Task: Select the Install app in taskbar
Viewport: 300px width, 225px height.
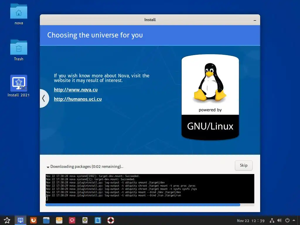Action: pos(21,220)
